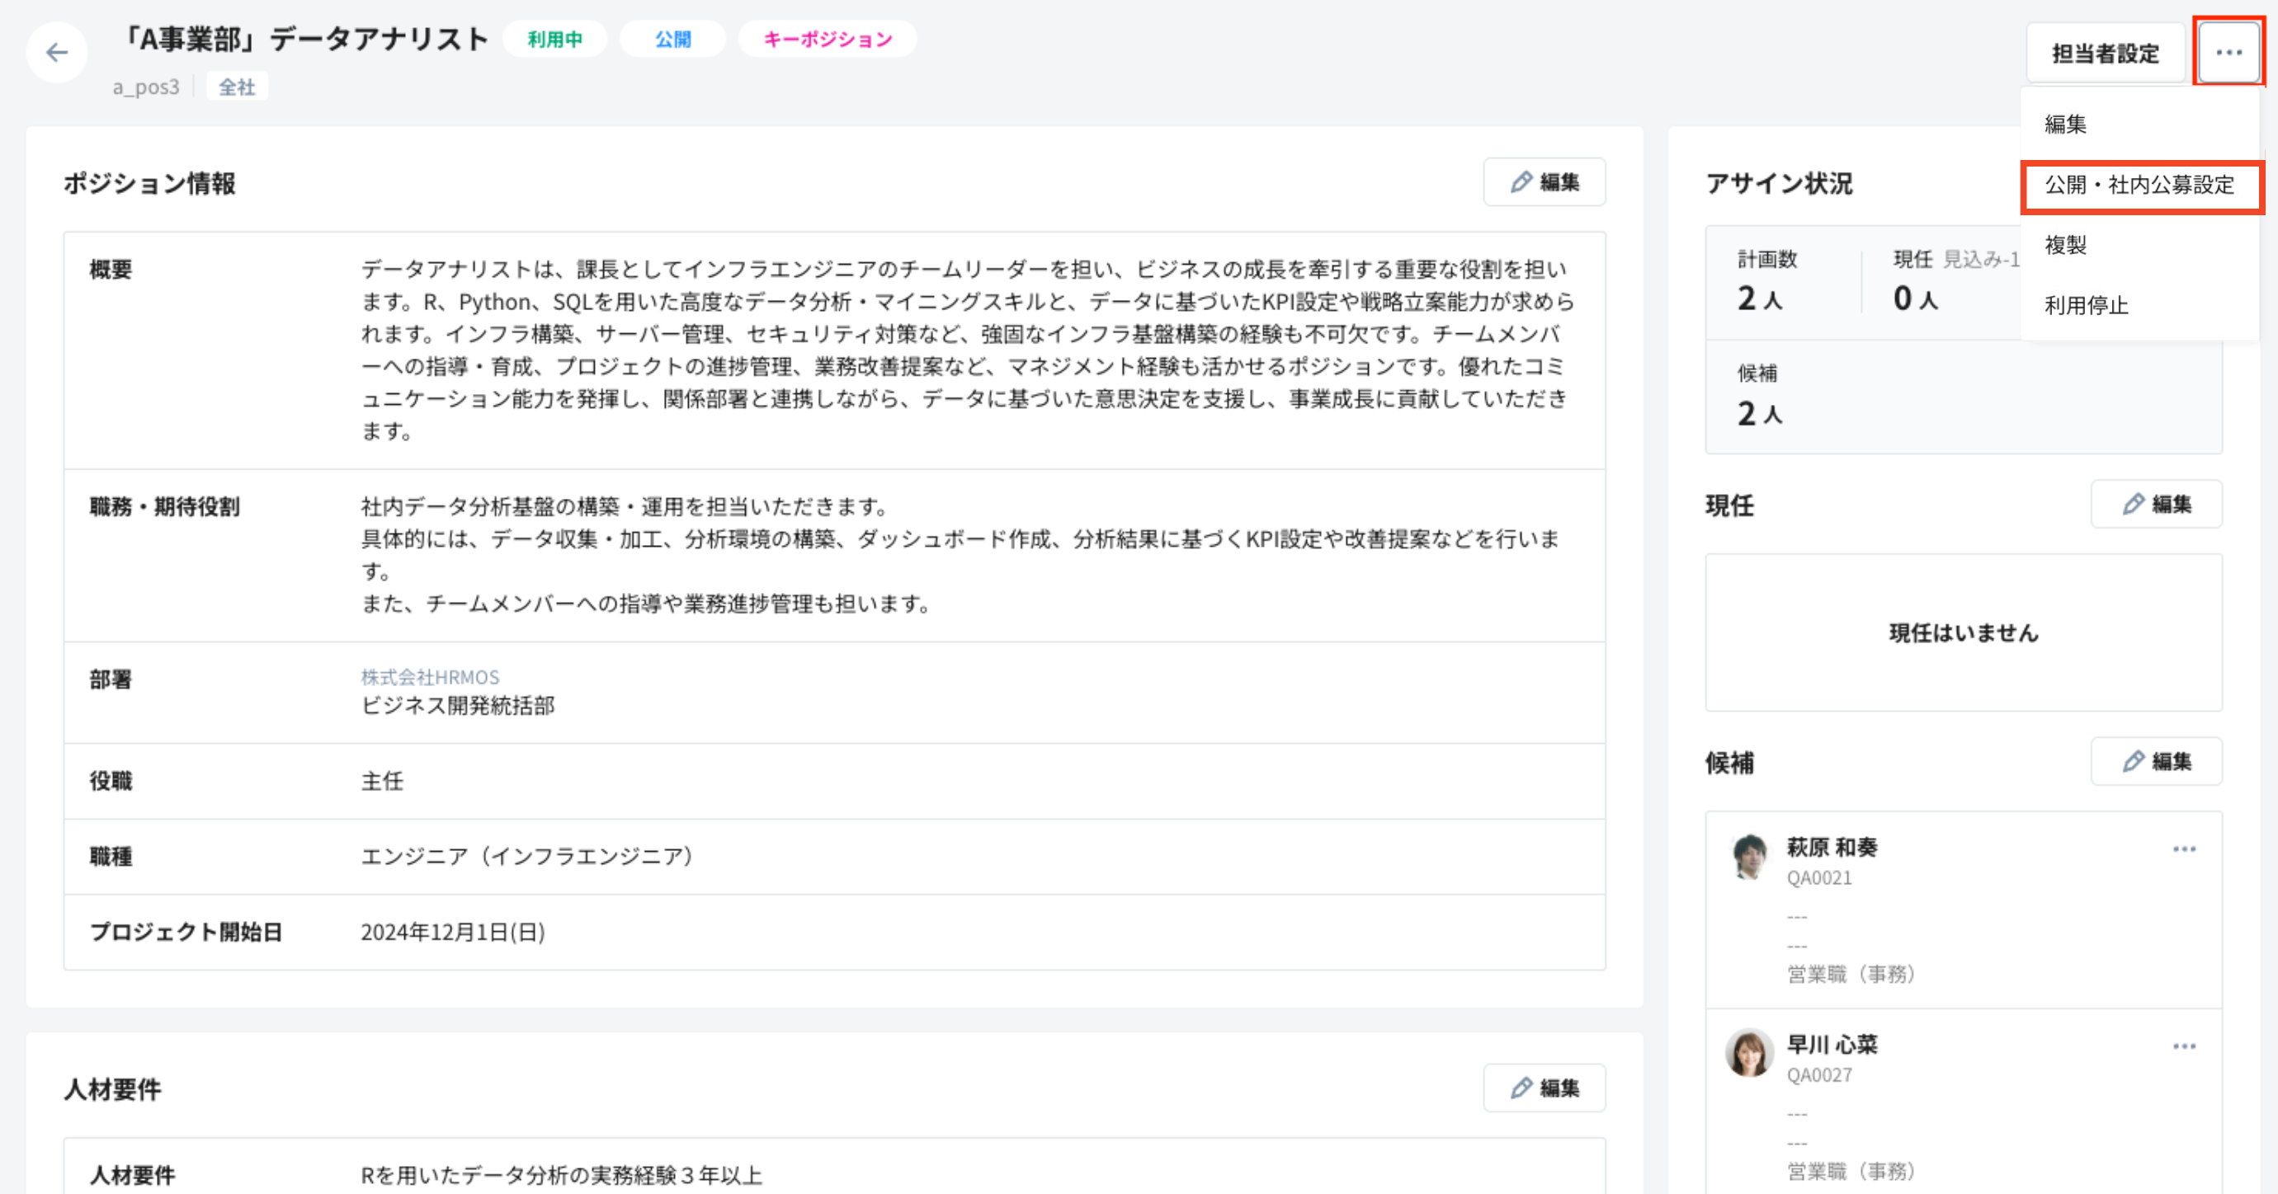Click pencil edit icon for 現任 section
The height and width of the screenshot is (1194, 2278).
point(2156,505)
